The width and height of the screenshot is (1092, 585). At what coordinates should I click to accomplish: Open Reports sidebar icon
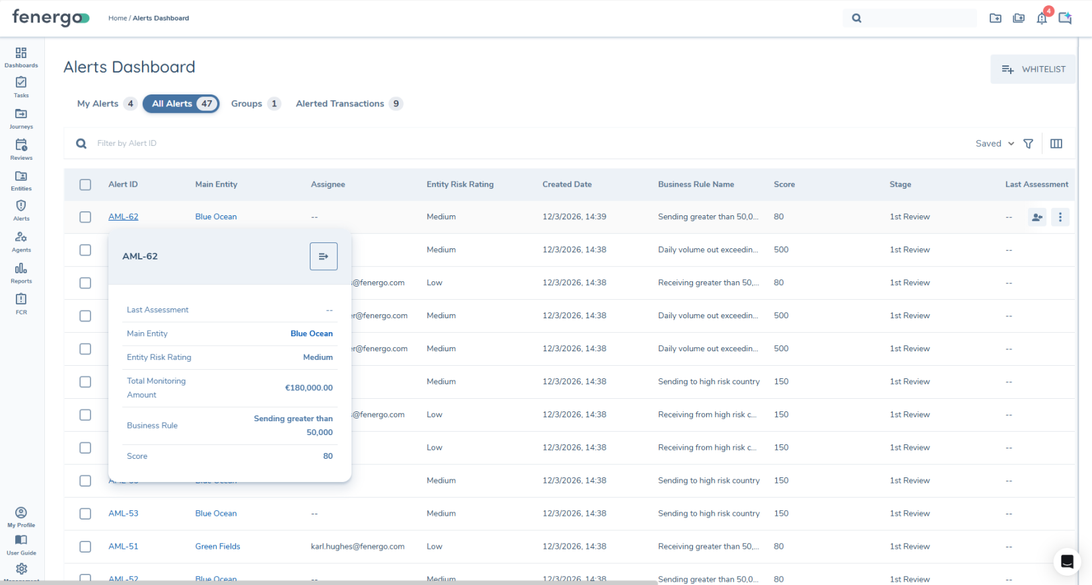(21, 273)
